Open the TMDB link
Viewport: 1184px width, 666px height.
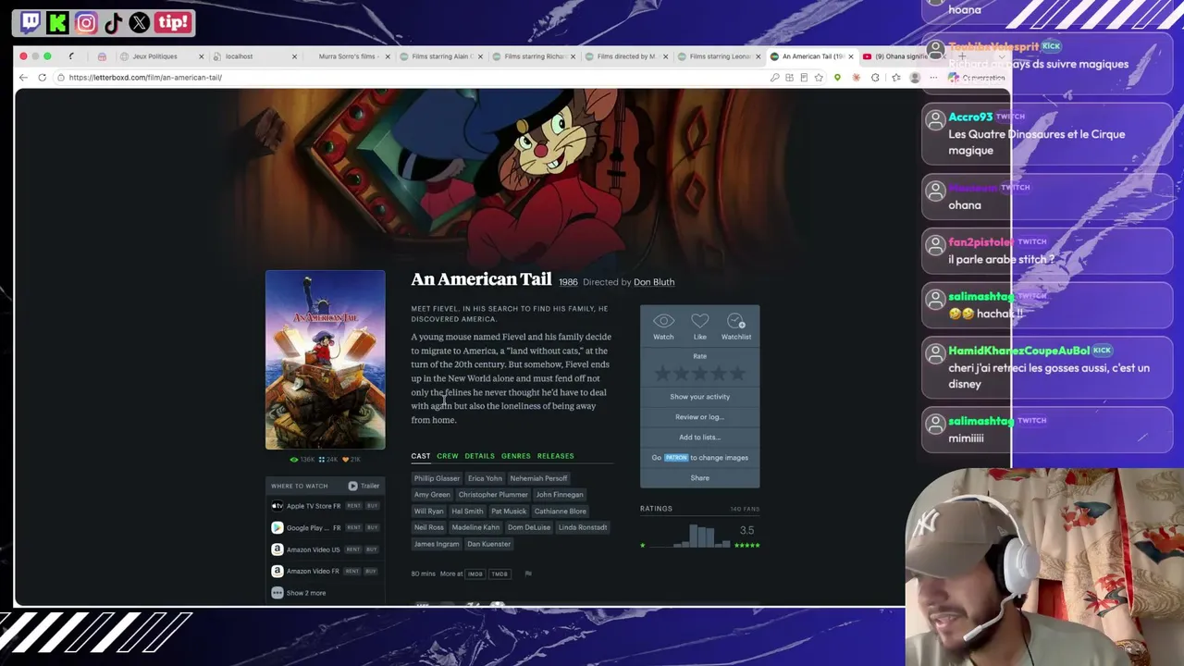pyautogui.click(x=499, y=574)
